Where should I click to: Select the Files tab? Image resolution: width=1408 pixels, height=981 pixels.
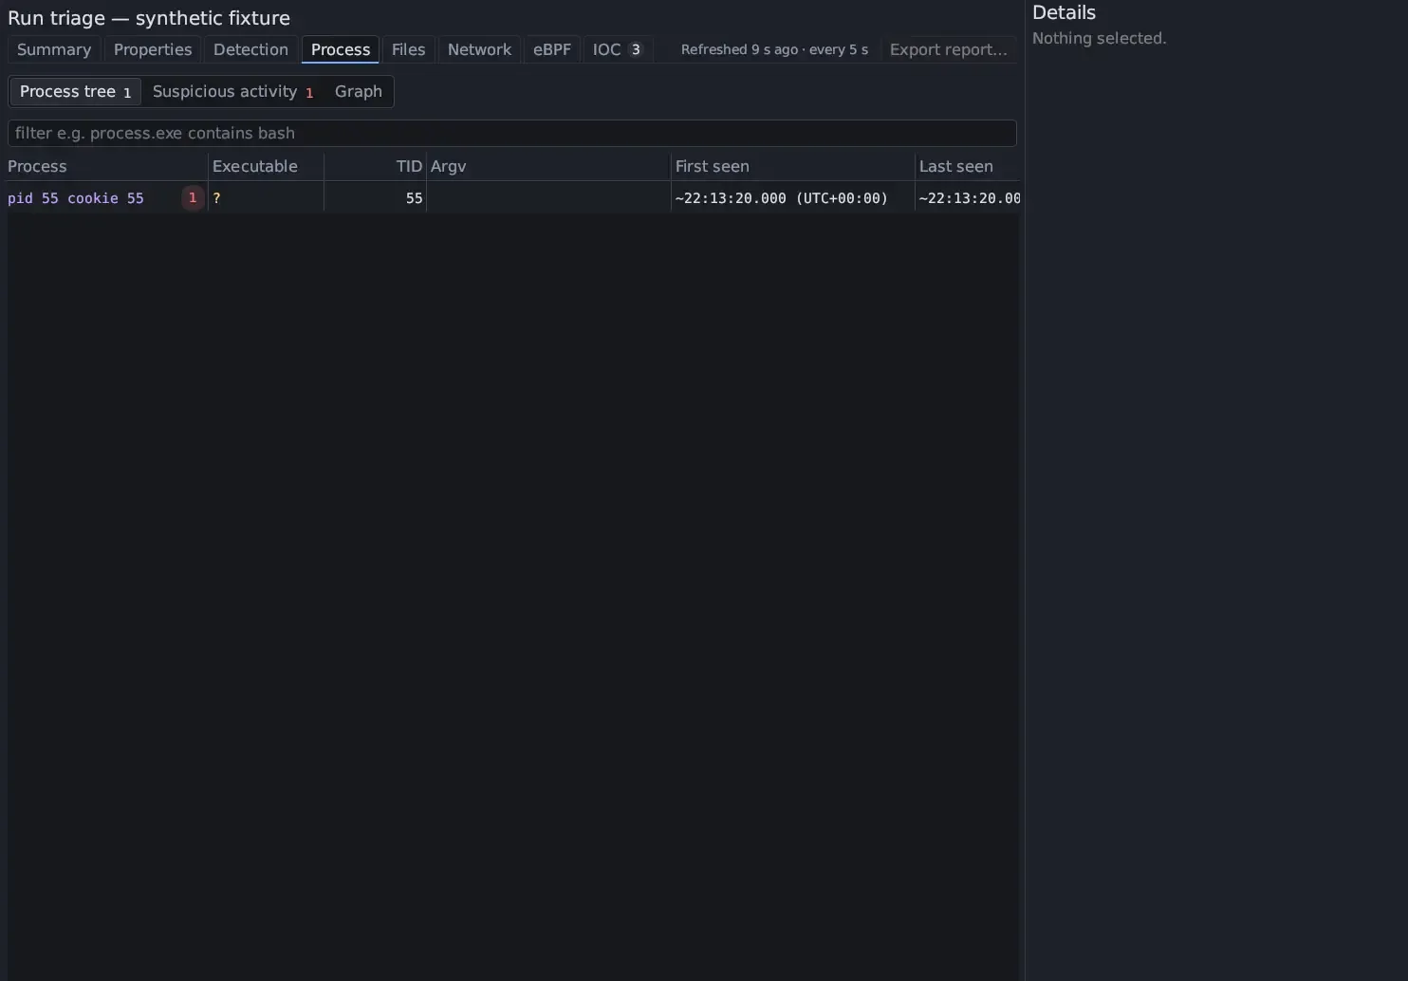(x=409, y=49)
